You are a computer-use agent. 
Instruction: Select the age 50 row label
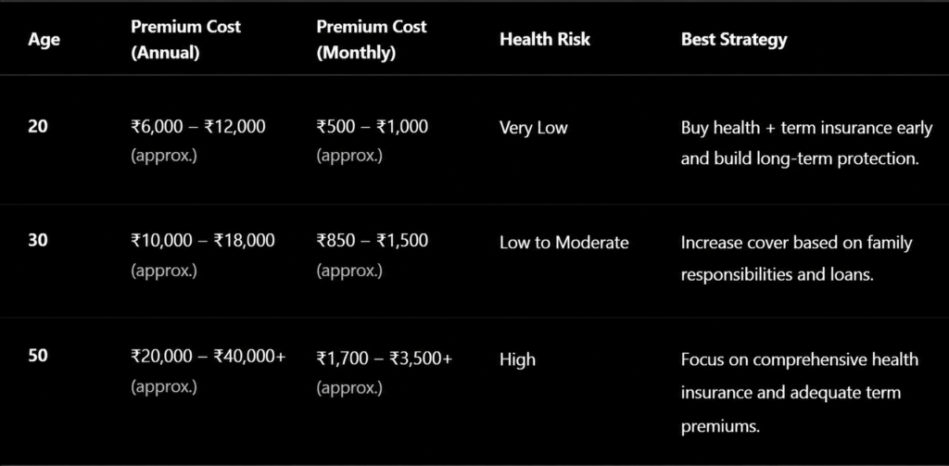coord(37,355)
